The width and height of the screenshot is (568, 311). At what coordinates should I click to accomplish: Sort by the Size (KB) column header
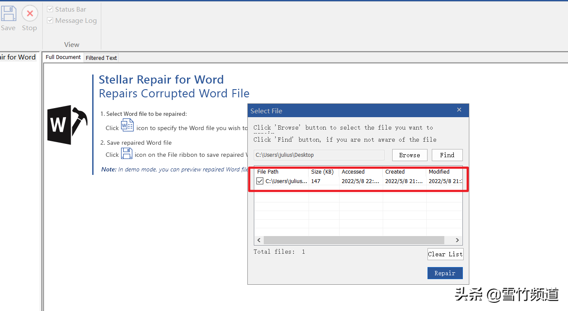point(322,171)
